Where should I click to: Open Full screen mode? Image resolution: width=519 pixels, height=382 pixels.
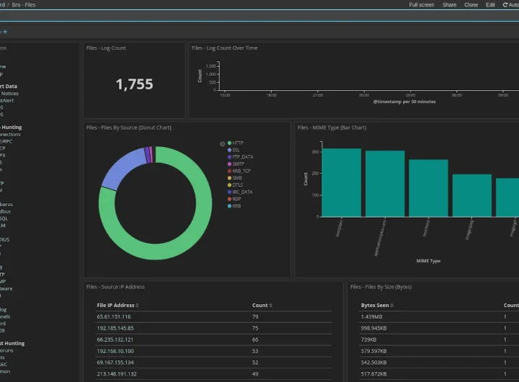(x=422, y=5)
